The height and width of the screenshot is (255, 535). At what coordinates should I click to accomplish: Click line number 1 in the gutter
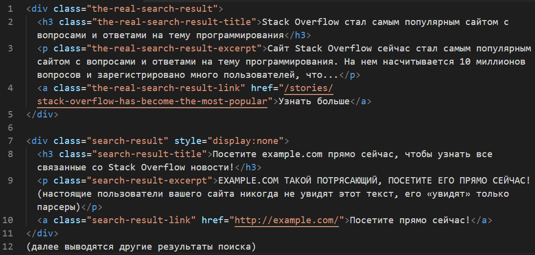tap(10, 9)
